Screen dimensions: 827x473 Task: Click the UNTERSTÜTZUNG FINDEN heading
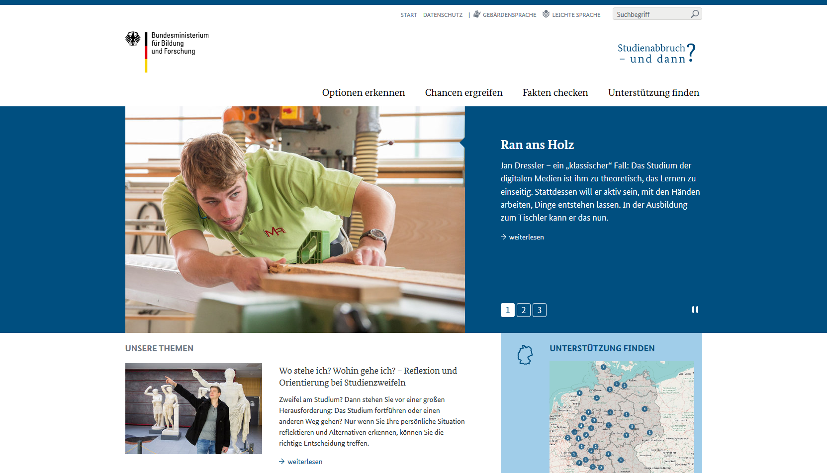point(602,348)
